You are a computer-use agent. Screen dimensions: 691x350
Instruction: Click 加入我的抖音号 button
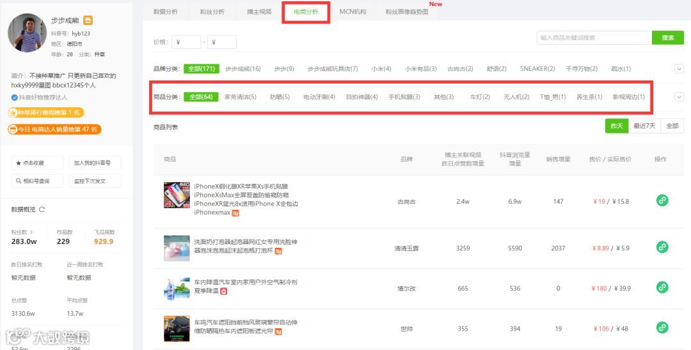pyautogui.click(x=95, y=163)
